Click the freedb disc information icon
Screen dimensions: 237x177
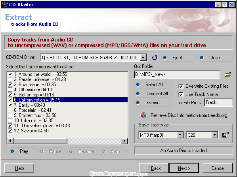[143, 115]
